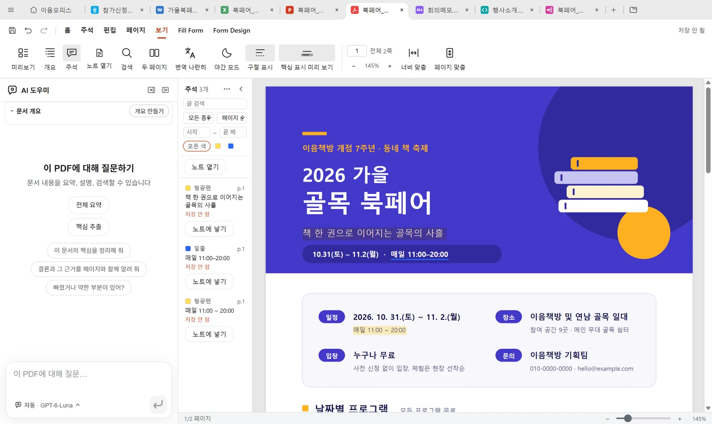Decrease zoom with toolbar minus button
Image resolution: width=712 pixels, height=424 pixels.
[x=354, y=66]
